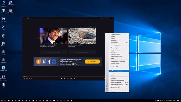
Task: Expand the 'Субтитры' submenu
Action: pos(119,52)
